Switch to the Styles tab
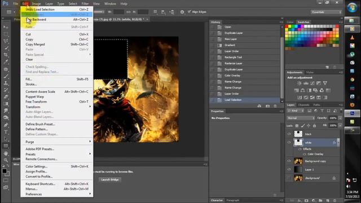The image size is (361, 203). coord(310,72)
